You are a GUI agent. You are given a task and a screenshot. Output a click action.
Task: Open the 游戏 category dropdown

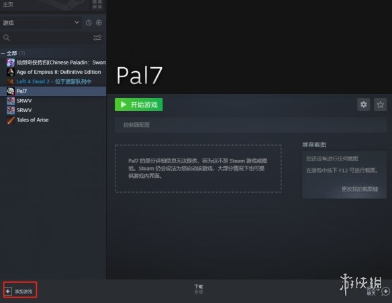(x=41, y=23)
